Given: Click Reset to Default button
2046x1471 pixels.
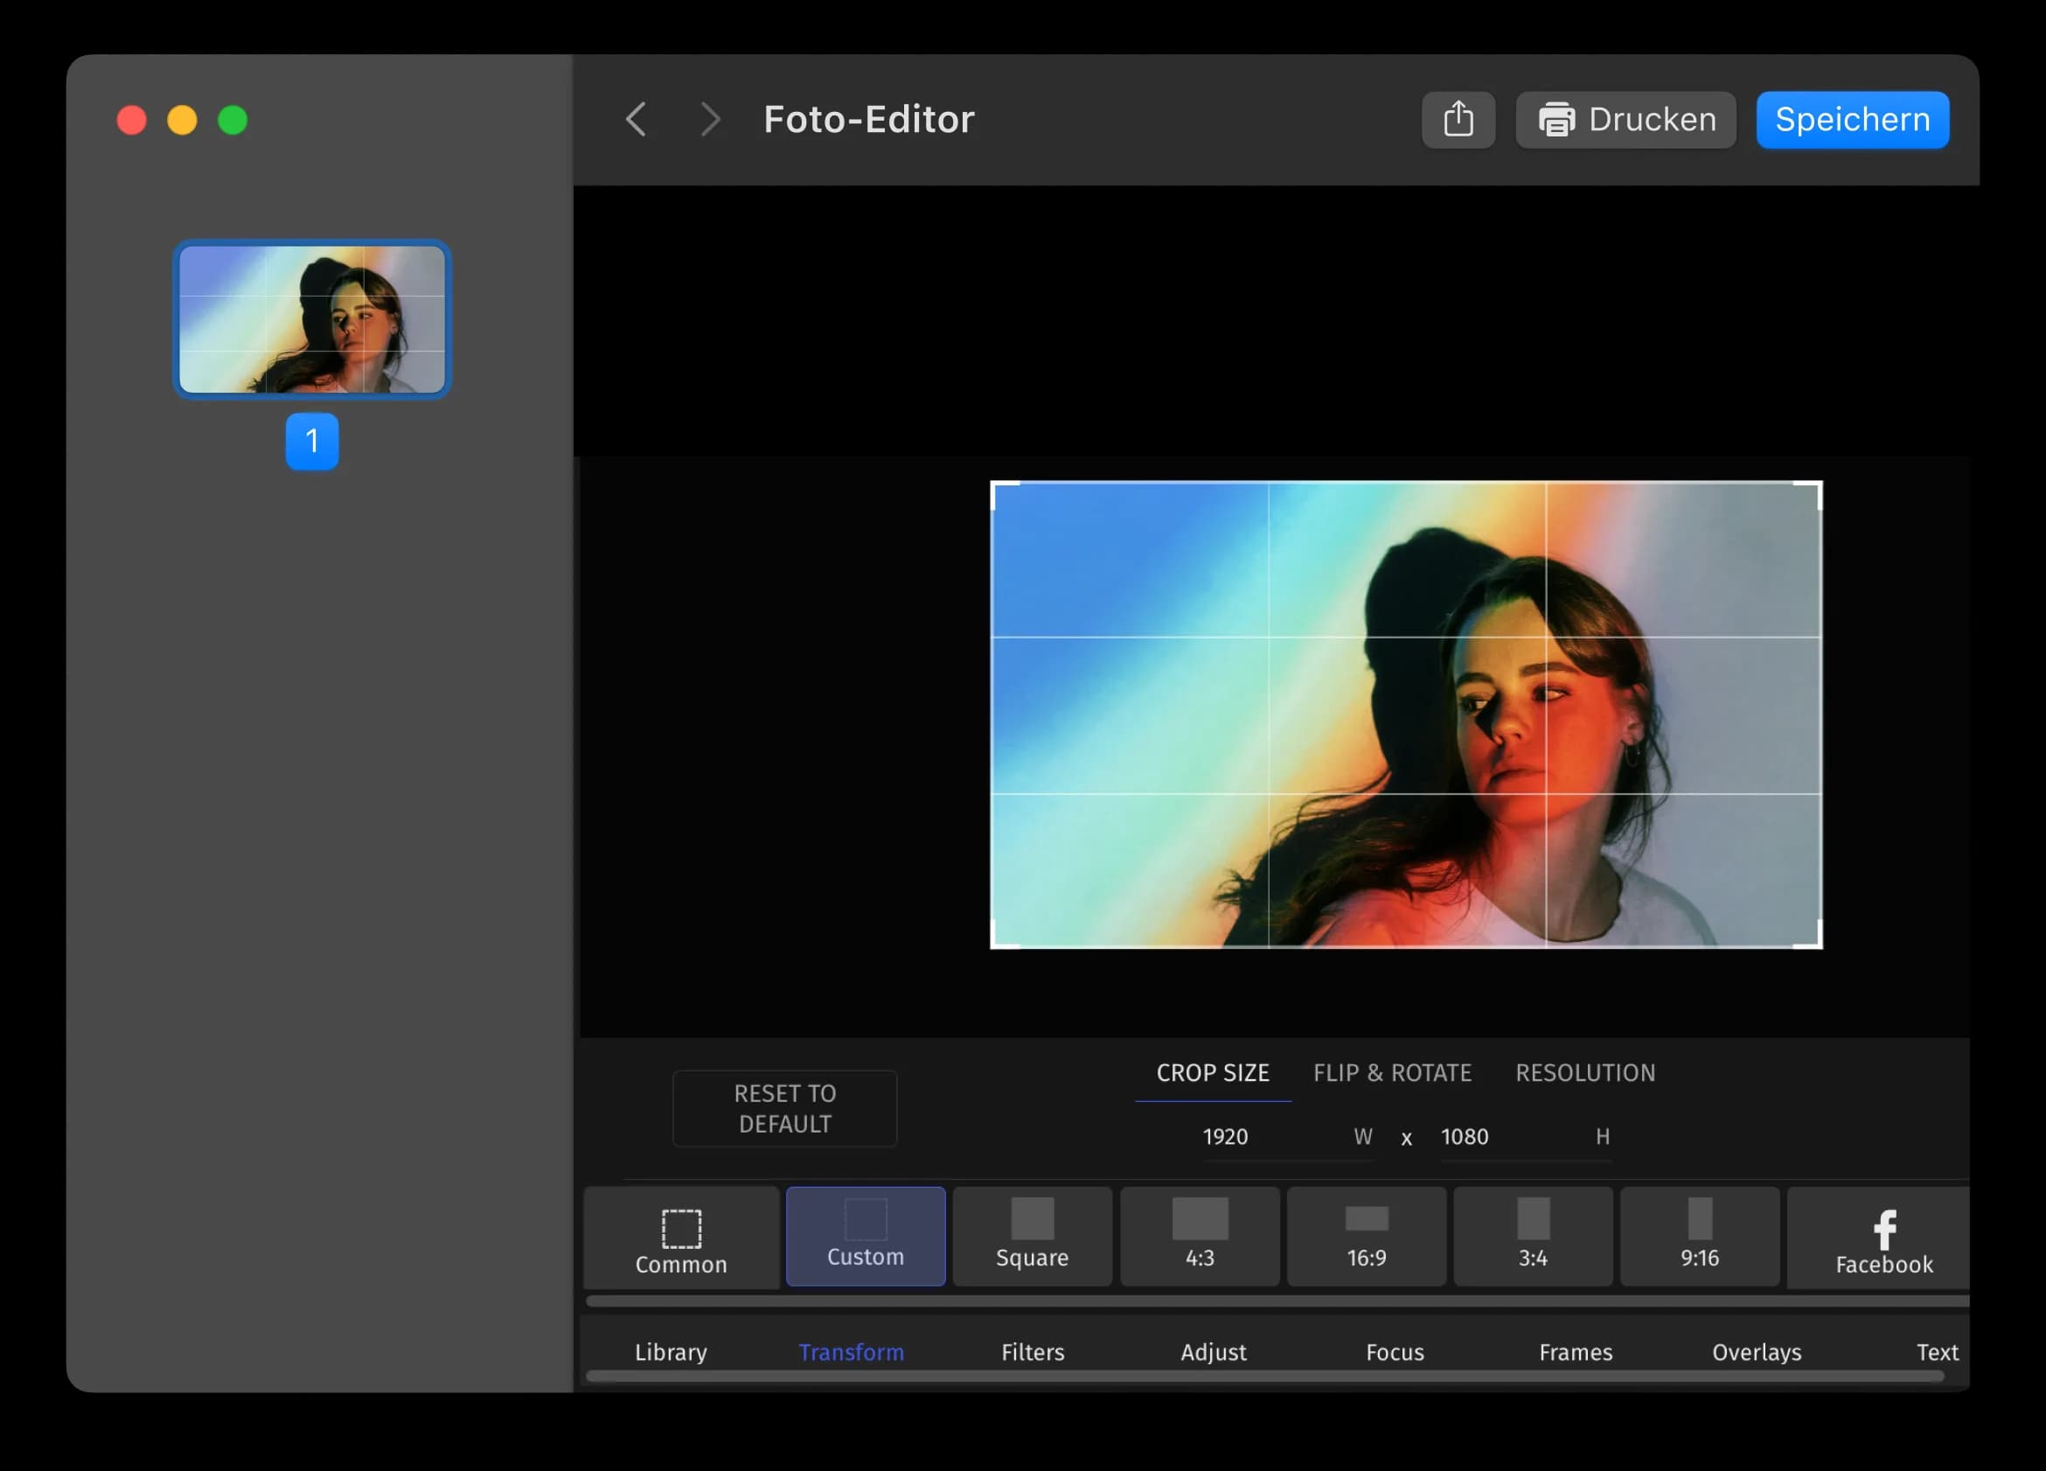Looking at the screenshot, I should 785,1108.
